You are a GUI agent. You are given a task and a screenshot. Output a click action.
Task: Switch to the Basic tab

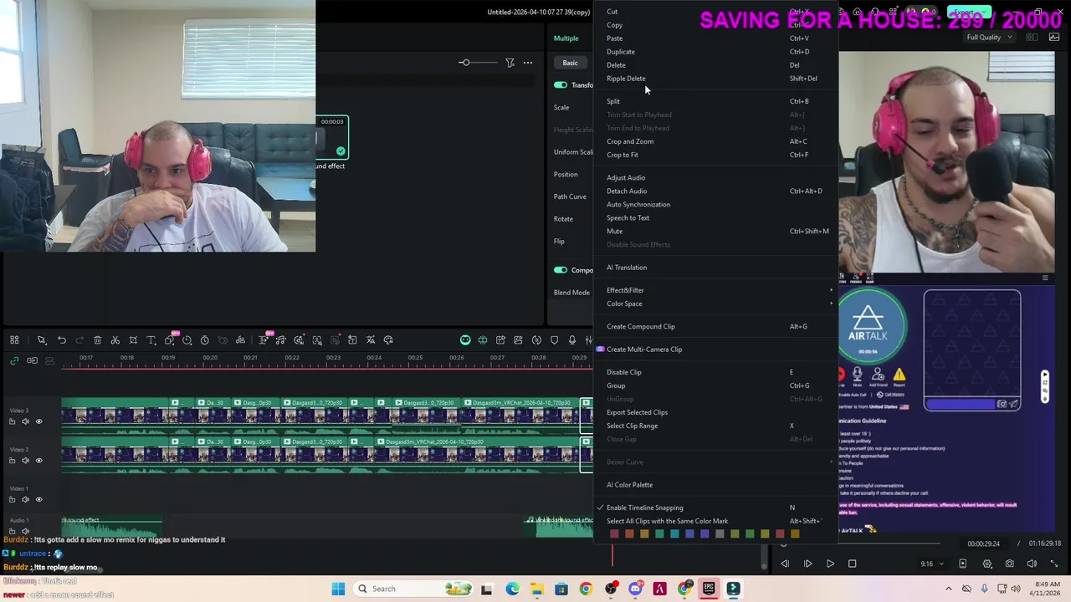click(570, 63)
